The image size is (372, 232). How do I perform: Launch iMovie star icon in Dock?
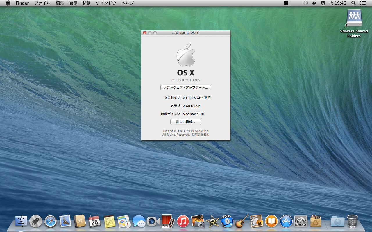tap(212, 222)
